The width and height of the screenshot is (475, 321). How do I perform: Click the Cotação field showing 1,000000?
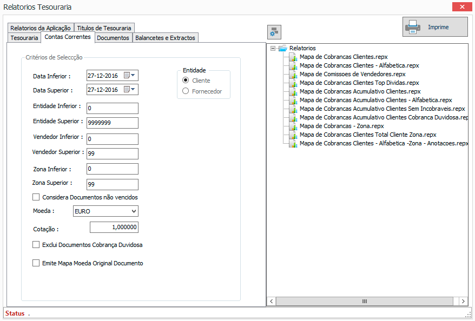[114, 227]
